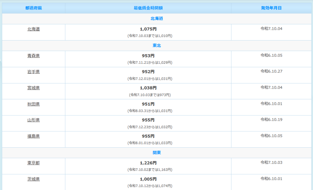Image resolution: width=313 pixels, height=190 pixels.
Task: Open the 山形県 prefecture page link
Action: pyautogui.click(x=33, y=120)
